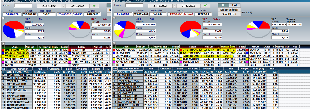Click the magenta swatch beside OYAK YATIRIM in Alan list

pyautogui.click(x=114, y=62)
